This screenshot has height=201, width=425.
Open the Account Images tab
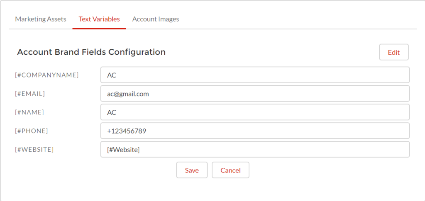pyautogui.click(x=156, y=19)
